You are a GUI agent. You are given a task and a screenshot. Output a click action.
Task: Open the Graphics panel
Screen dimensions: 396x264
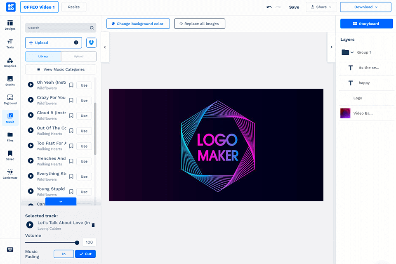pos(10,62)
